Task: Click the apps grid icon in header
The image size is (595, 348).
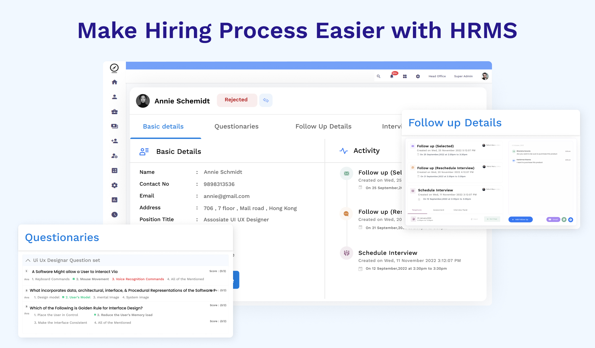Action: pyautogui.click(x=405, y=76)
